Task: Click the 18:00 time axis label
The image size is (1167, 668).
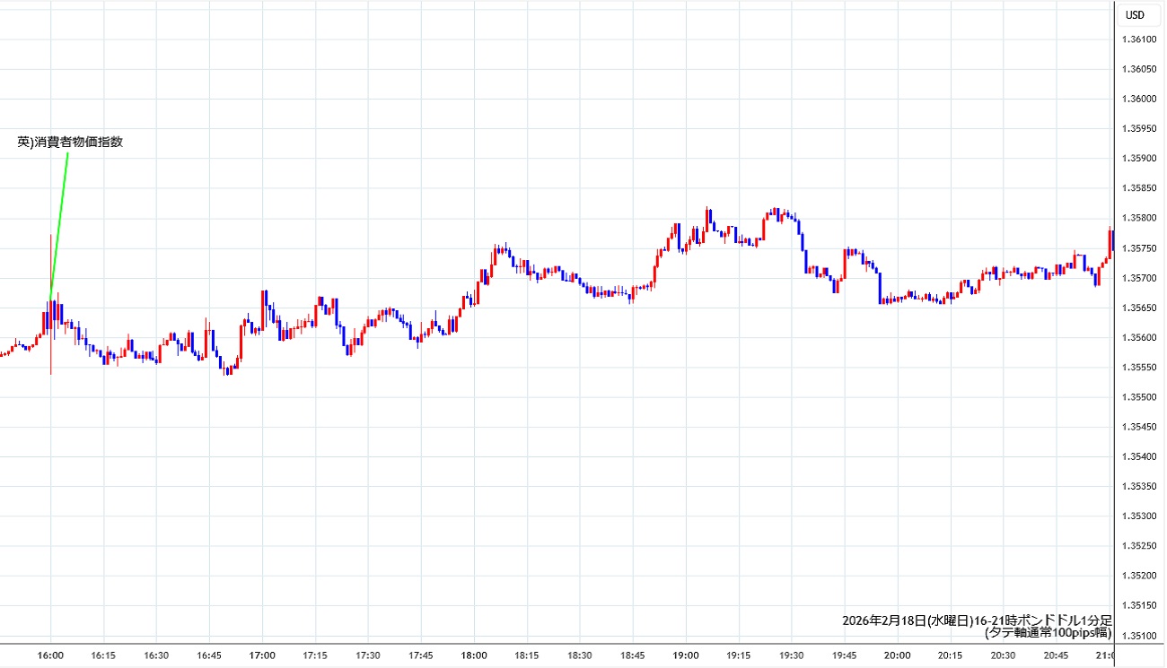Action: coord(474,655)
